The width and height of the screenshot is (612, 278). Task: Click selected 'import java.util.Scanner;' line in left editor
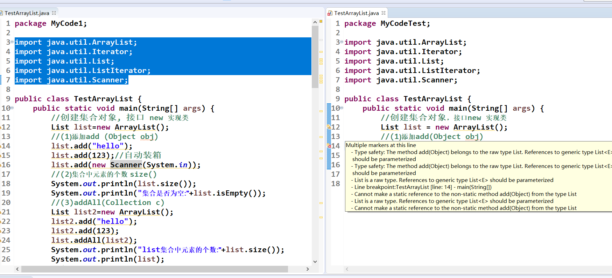[71, 80]
